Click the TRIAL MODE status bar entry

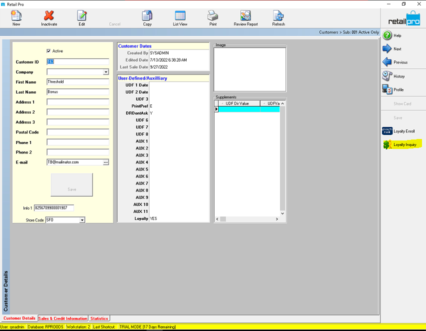148,327
